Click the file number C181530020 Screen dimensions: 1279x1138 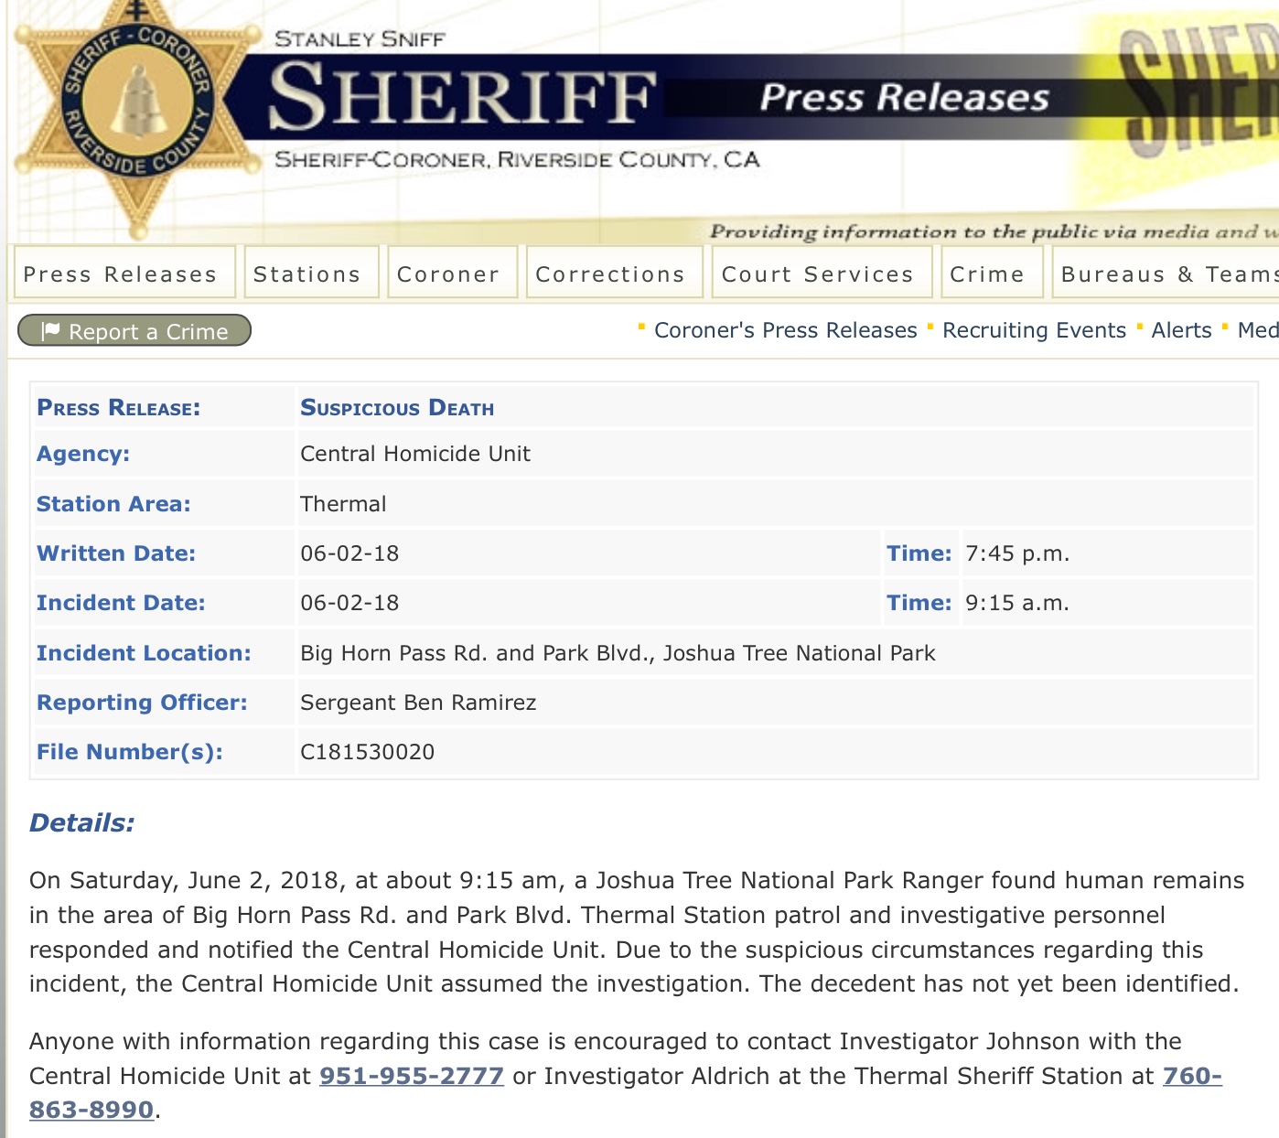pyautogui.click(x=368, y=752)
